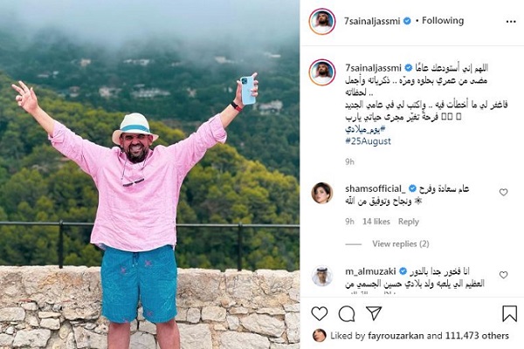
Task: Like shamsofficial_ comment heart
Action: [503, 192]
